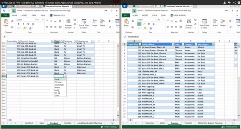Click OPEN IN EXCEL in left window
This screenshot has height=129, width=241.
pos(58,16)
